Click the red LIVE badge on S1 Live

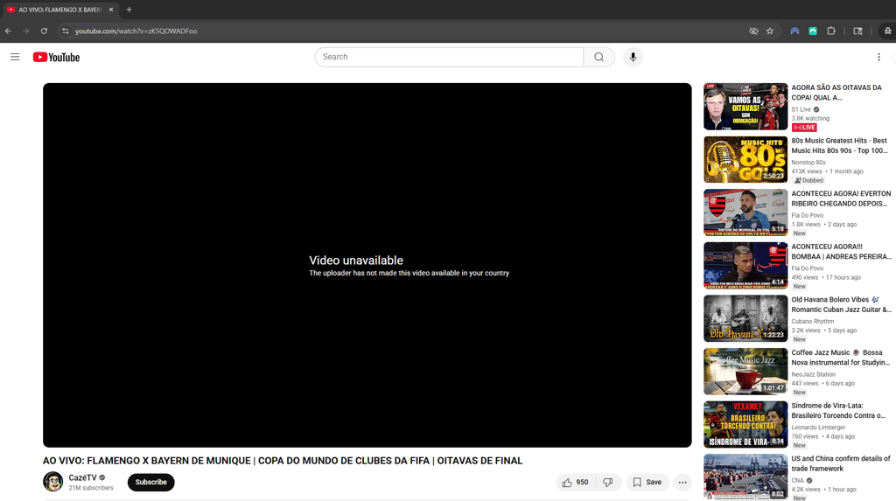coord(804,128)
